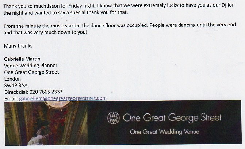Image resolution: width=245 pixels, height=149 pixels.
Task: Click the Email: label before the address link
Action: 10,98
